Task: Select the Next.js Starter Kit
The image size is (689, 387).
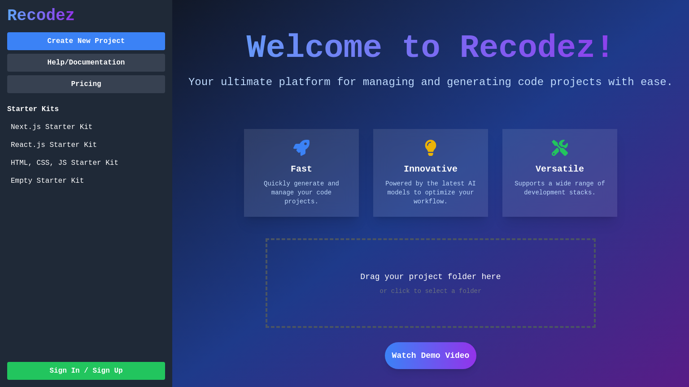Action: point(52,127)
